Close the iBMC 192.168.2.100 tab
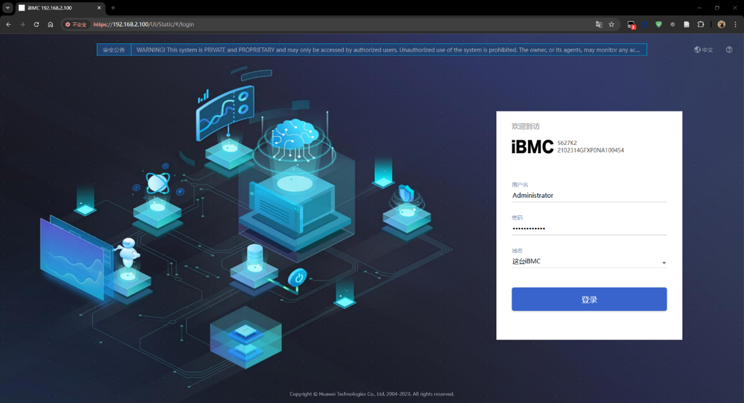The width and height of the screenshot is (744, 403). [99, 8]
